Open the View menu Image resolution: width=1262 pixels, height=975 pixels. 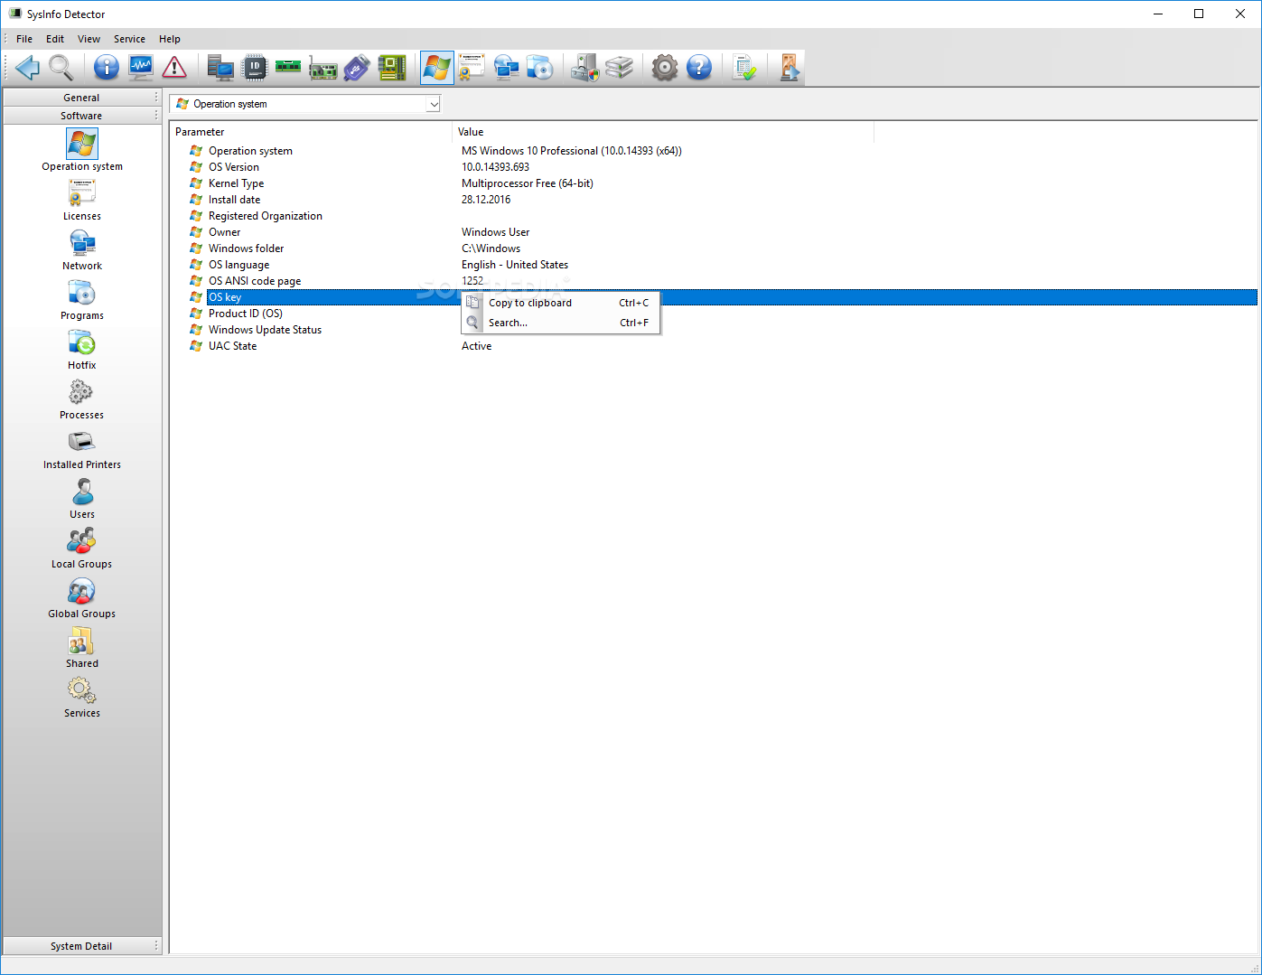(x=89, y=39)
